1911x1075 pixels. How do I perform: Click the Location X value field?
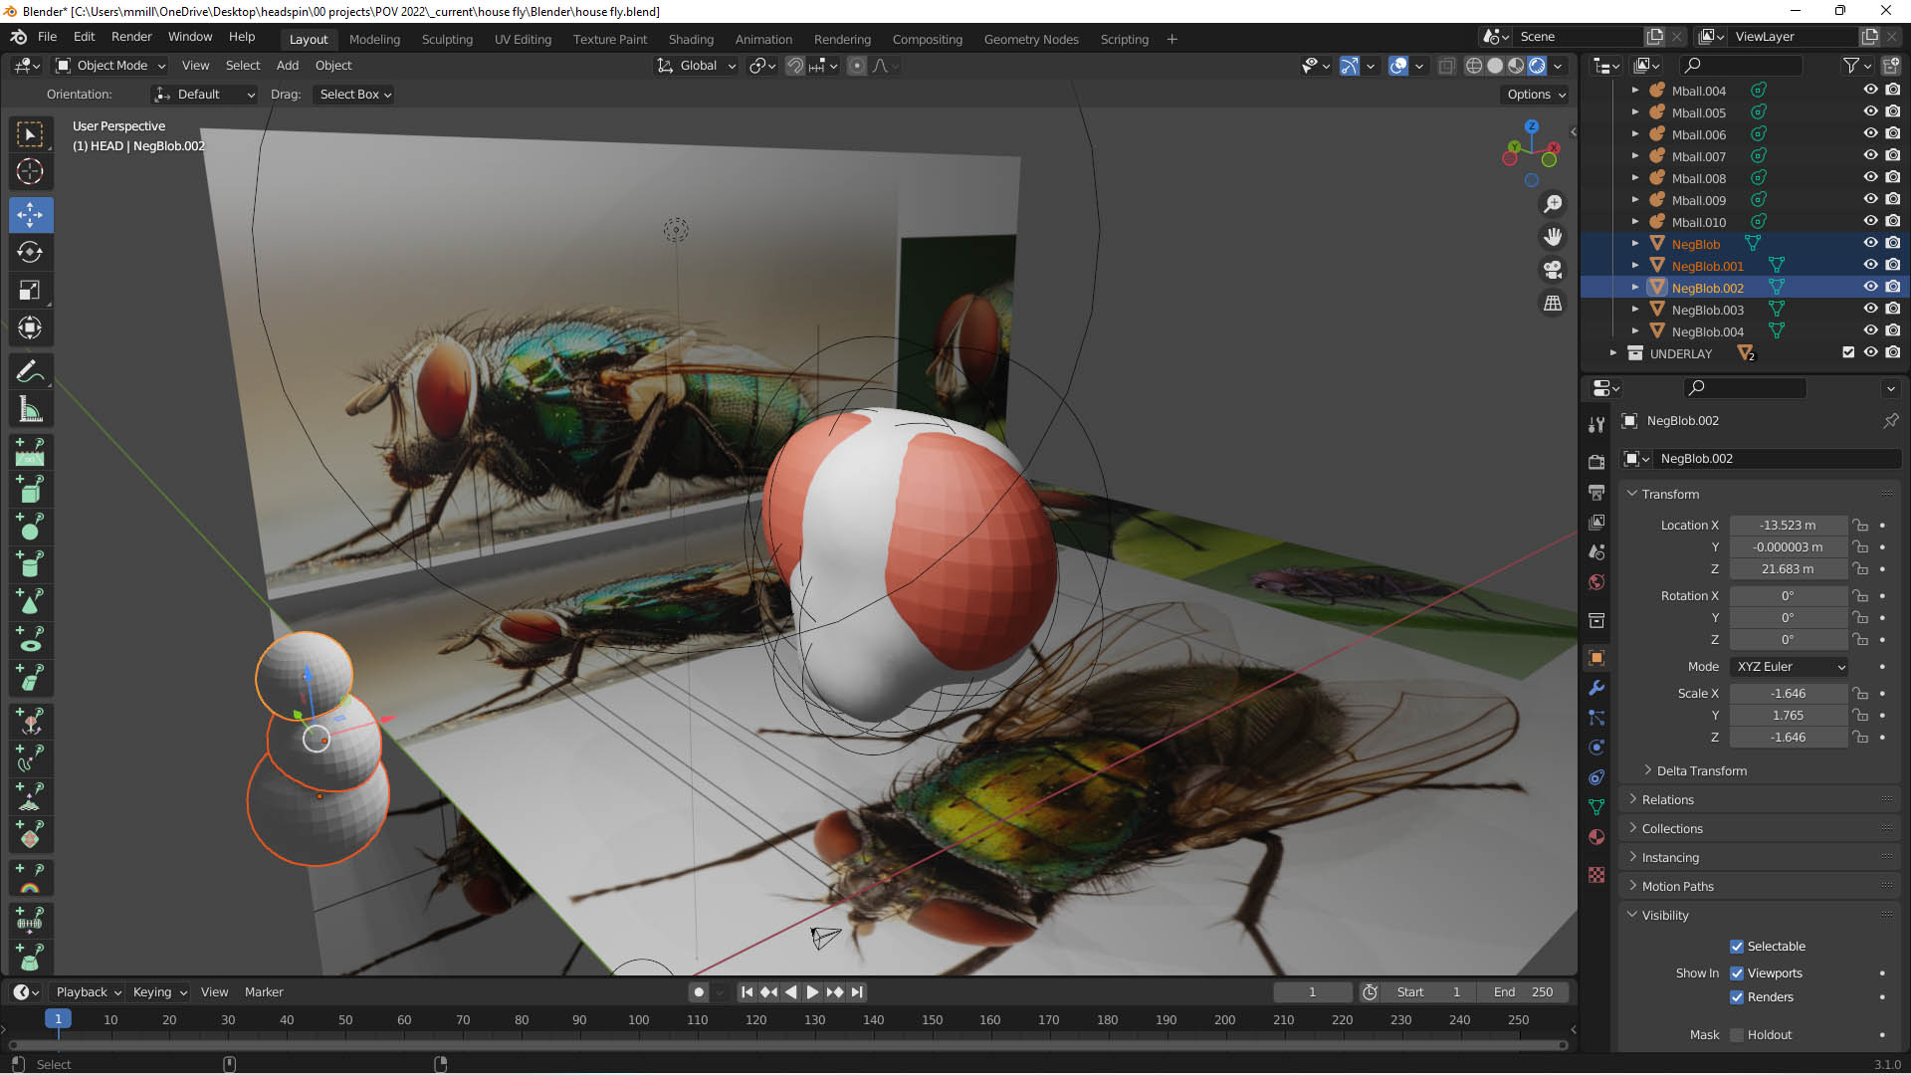coord(1788,526)
